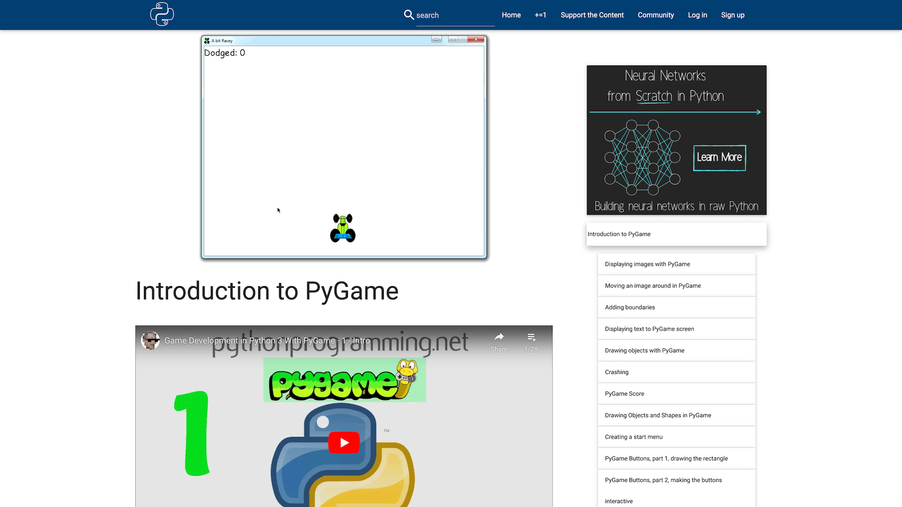Click the pygame logo banner in video

[344, 380]
